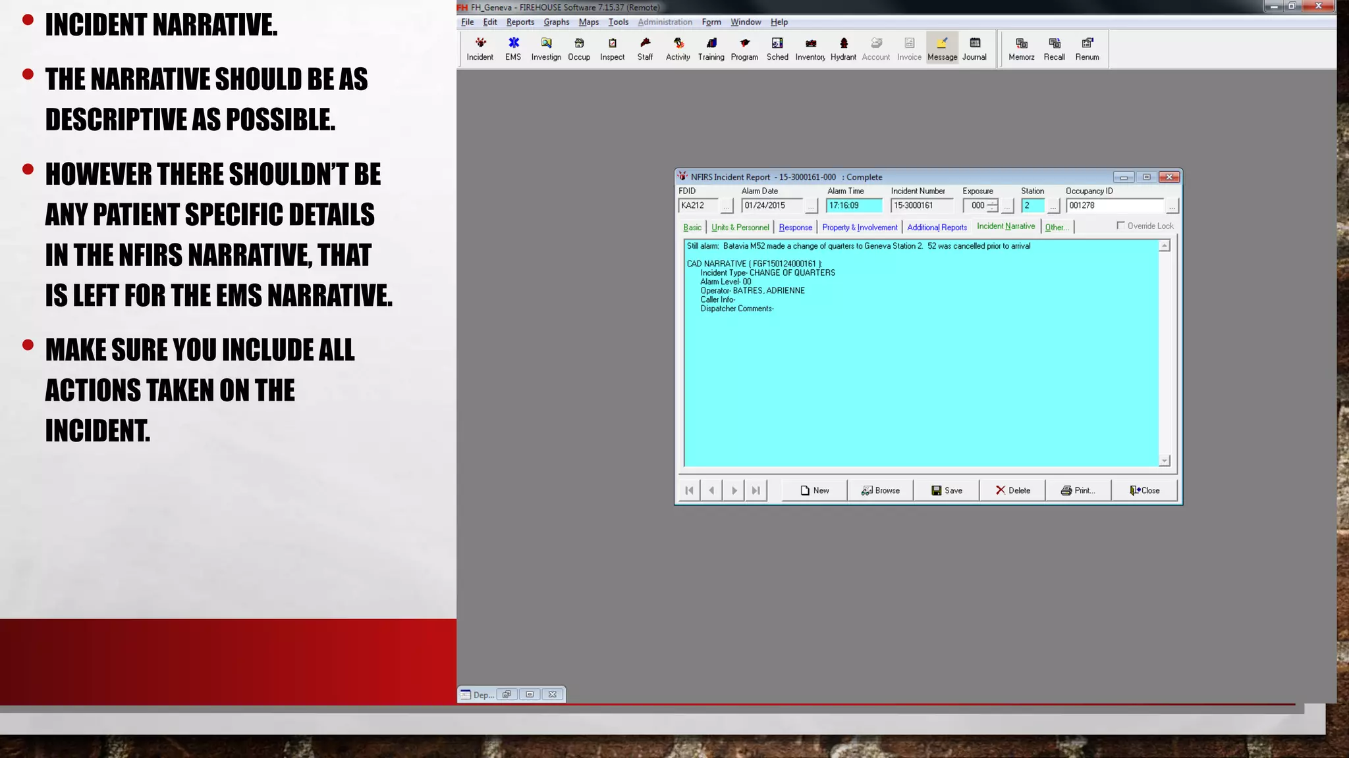Open the EMS module toolbar icon
The width and height of the screenshot is (1349, 758).
click(x=513, y=49)
